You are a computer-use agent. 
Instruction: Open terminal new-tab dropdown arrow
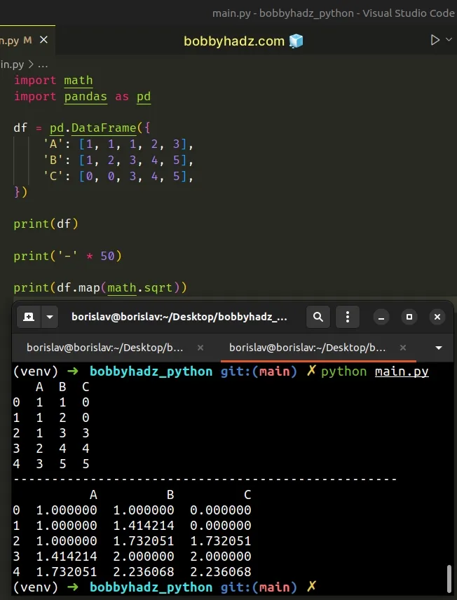[50, 317]
